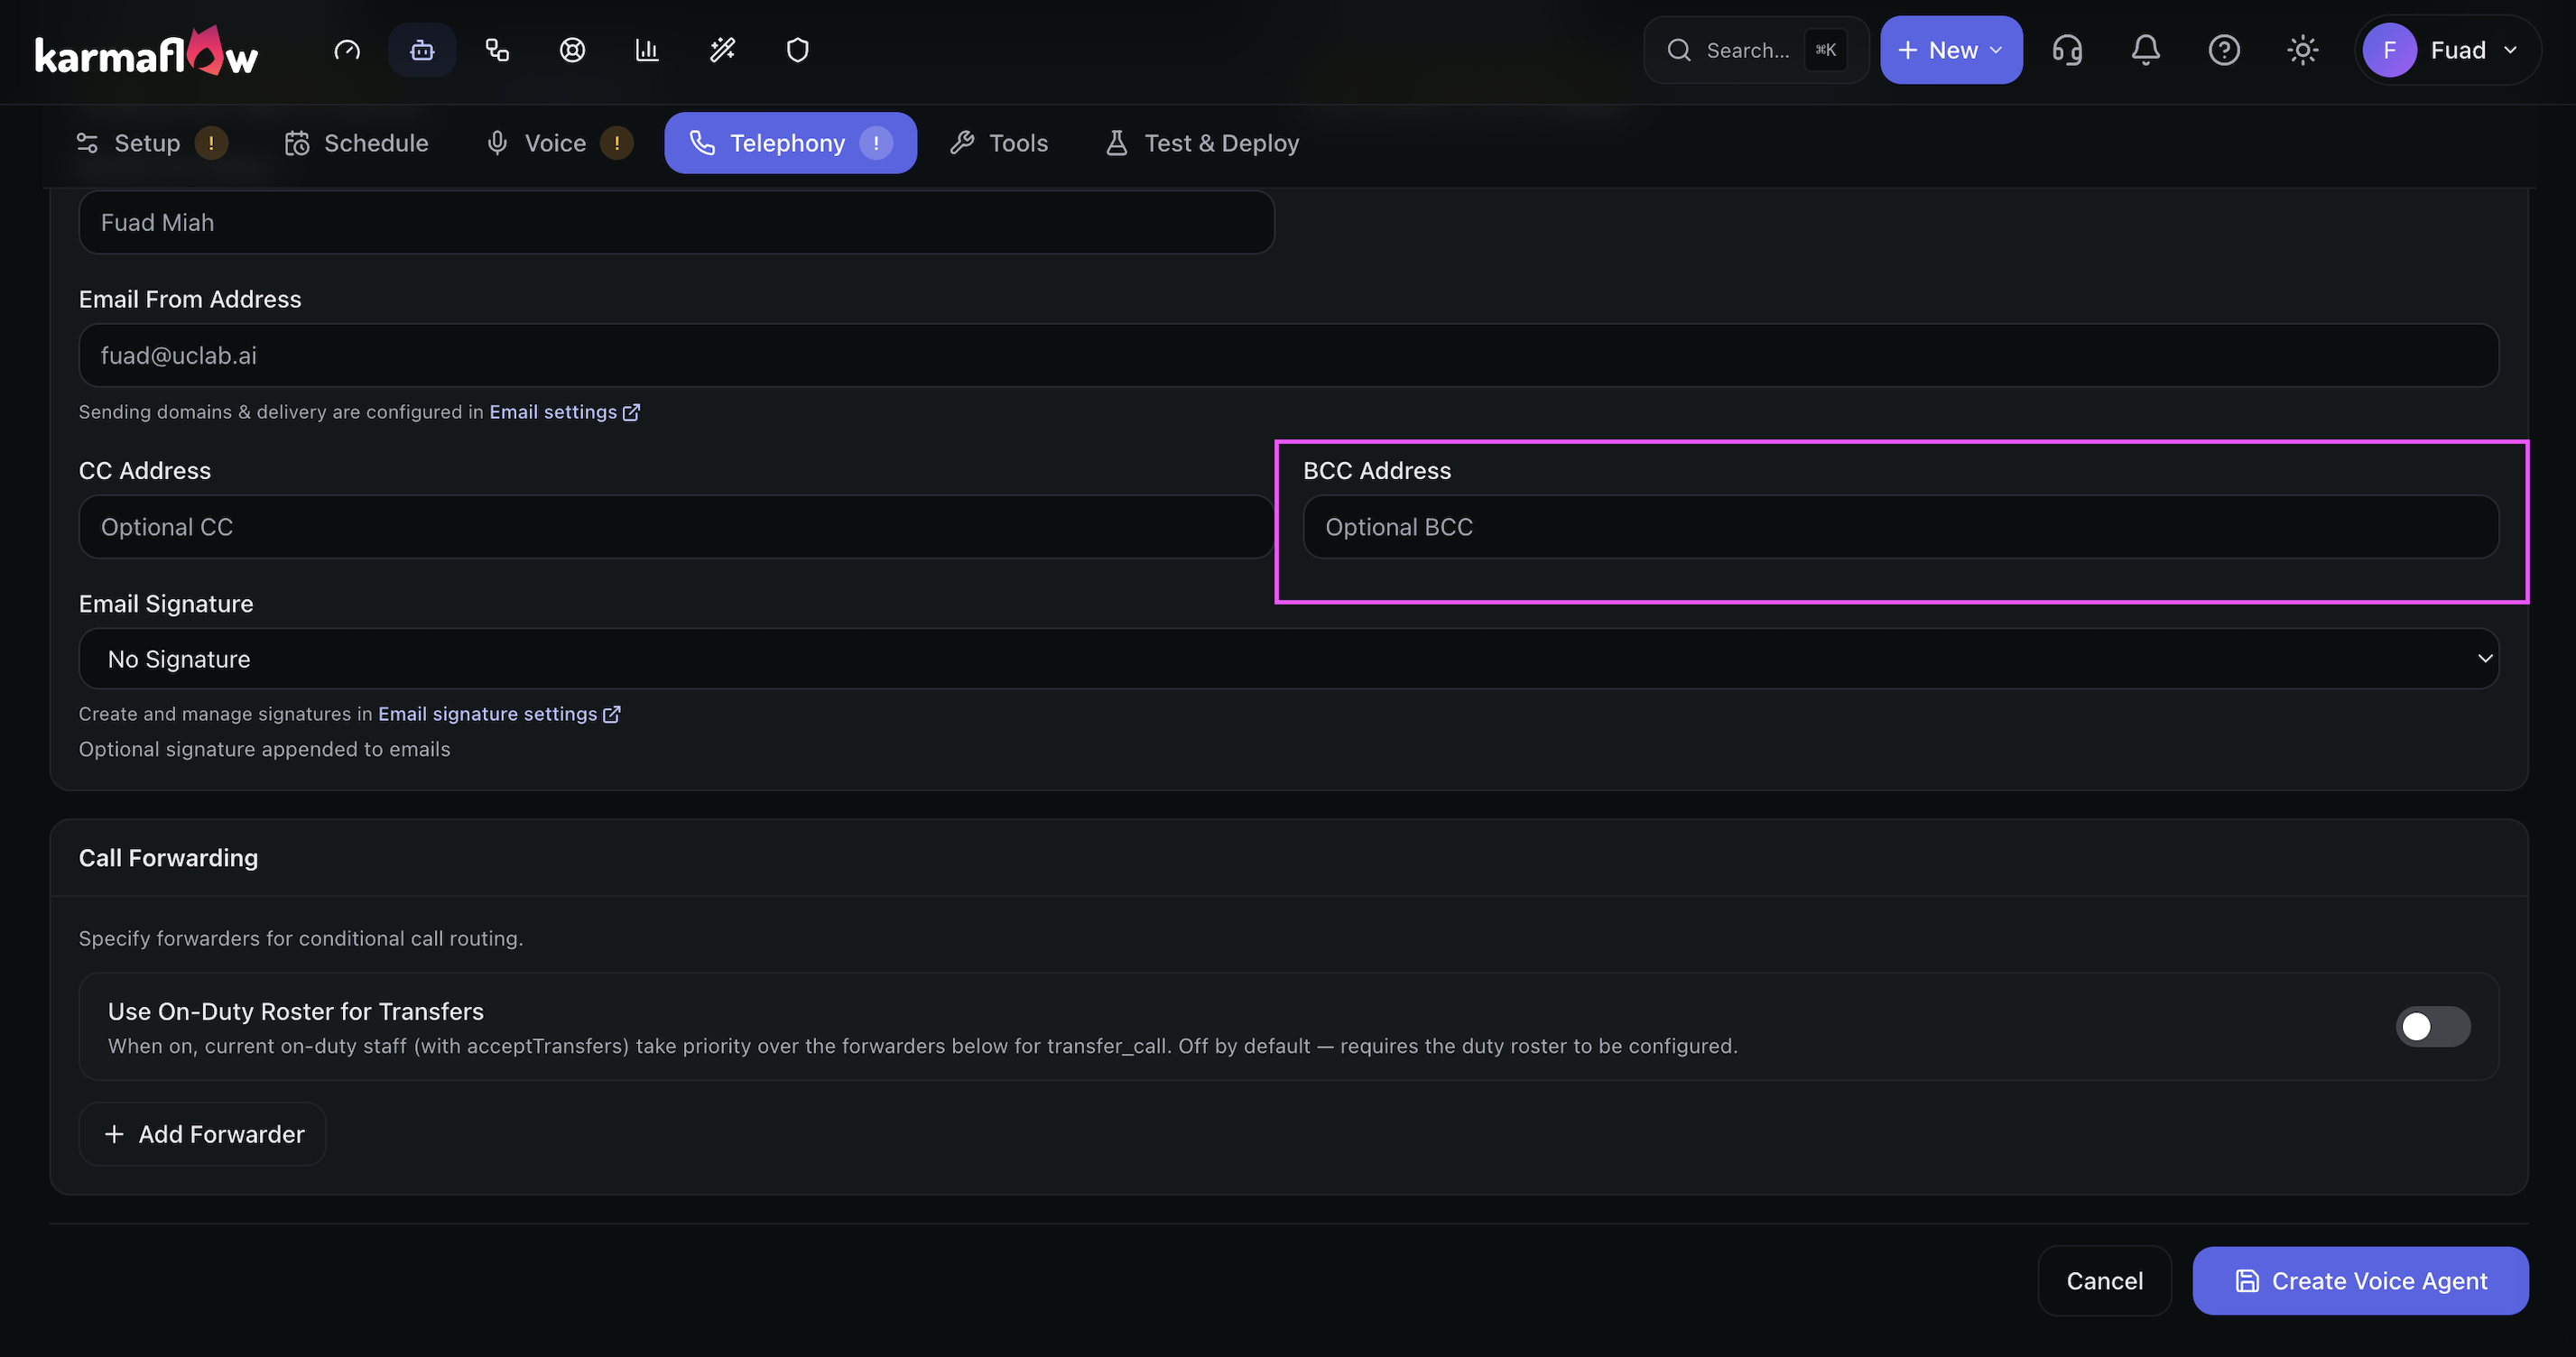Enable Use On-Duty Roster for Transfers
2576x1357 pixels.
pos(2432,1026)
